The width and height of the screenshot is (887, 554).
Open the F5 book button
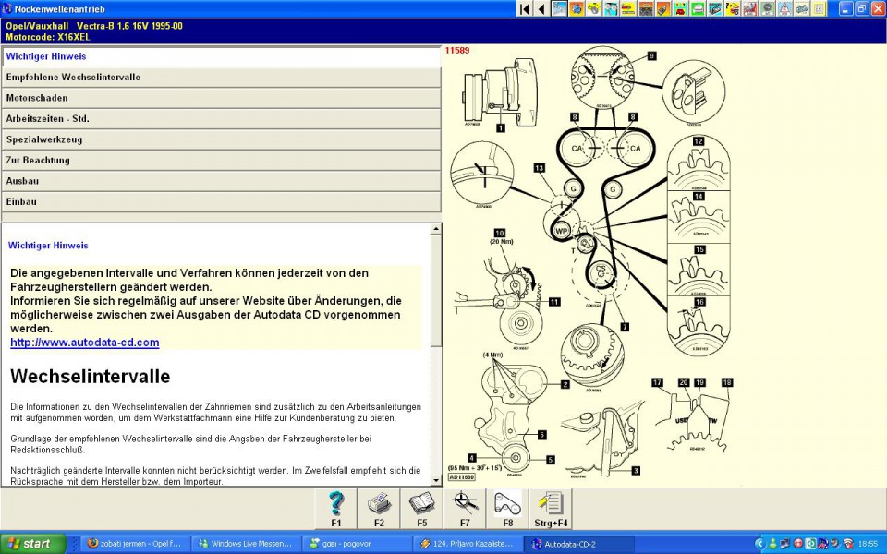pos(422,509)
